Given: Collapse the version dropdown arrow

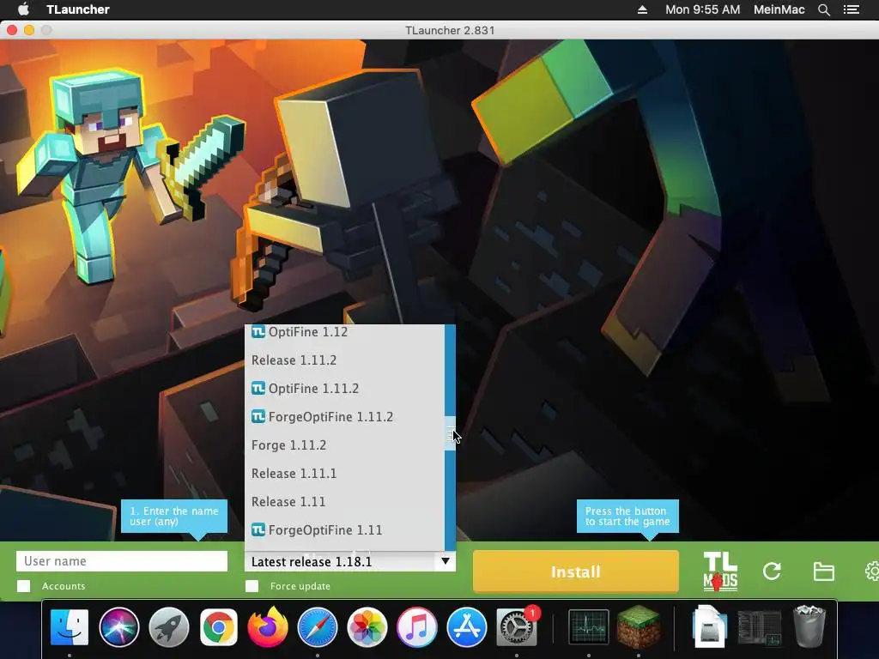Looking at the screenshot, I should (x=446, y=561).
